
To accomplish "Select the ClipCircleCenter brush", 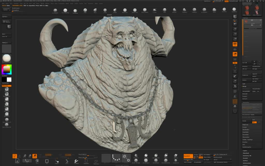I will click(x=156, y=156).
